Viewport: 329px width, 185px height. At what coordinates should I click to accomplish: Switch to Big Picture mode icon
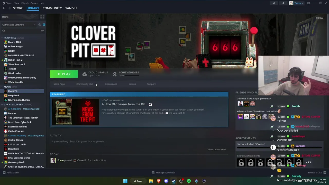(308, 3)
